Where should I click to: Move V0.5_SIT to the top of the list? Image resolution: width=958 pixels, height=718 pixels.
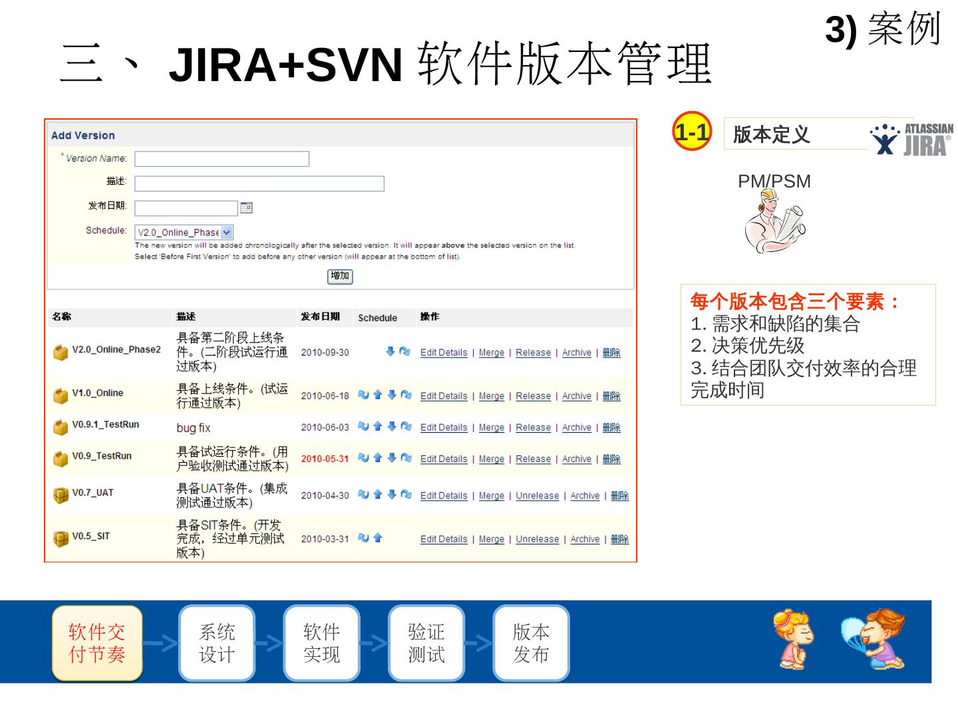pos(363,538)
